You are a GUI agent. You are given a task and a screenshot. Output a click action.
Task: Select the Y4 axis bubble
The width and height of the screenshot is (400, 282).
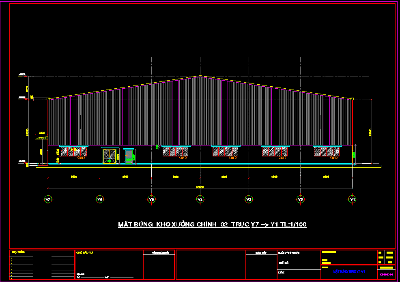point(200,199)
